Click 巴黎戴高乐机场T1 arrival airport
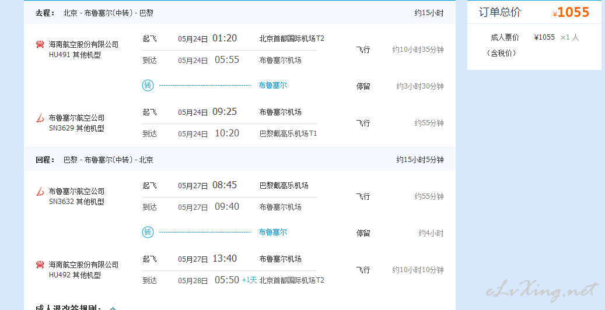 [x=288, y=133]
